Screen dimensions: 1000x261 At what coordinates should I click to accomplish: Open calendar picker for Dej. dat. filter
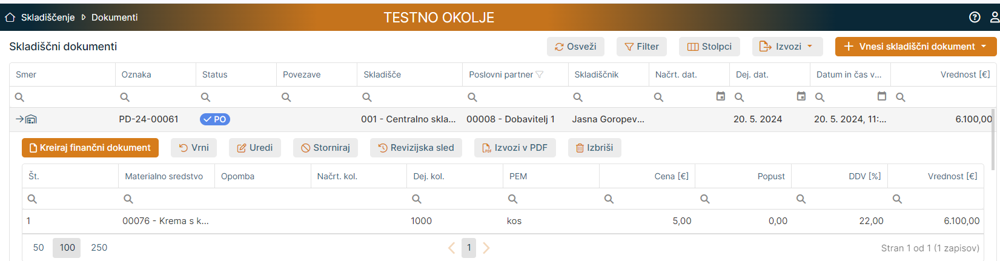801,96
